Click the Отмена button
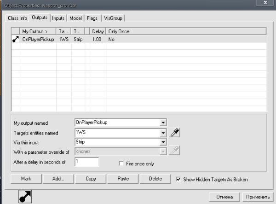276x204 pixels. tap(224, 197)
